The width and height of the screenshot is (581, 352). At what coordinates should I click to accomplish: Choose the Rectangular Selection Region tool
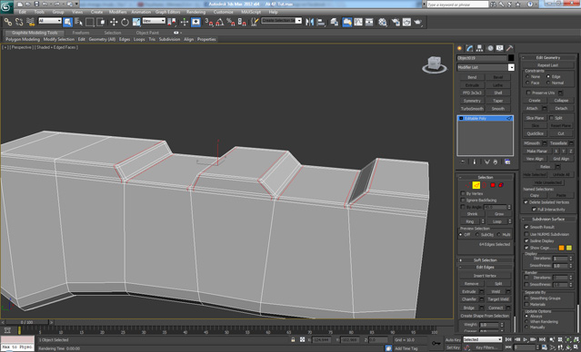(90, 22)
